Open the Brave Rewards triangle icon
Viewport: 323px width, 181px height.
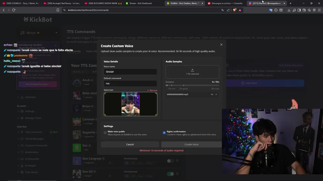coord(240,10)
